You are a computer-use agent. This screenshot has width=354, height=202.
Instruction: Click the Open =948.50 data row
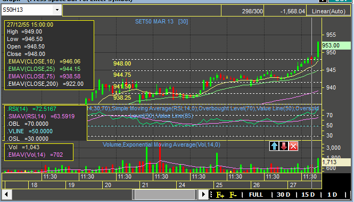(26, 46)
